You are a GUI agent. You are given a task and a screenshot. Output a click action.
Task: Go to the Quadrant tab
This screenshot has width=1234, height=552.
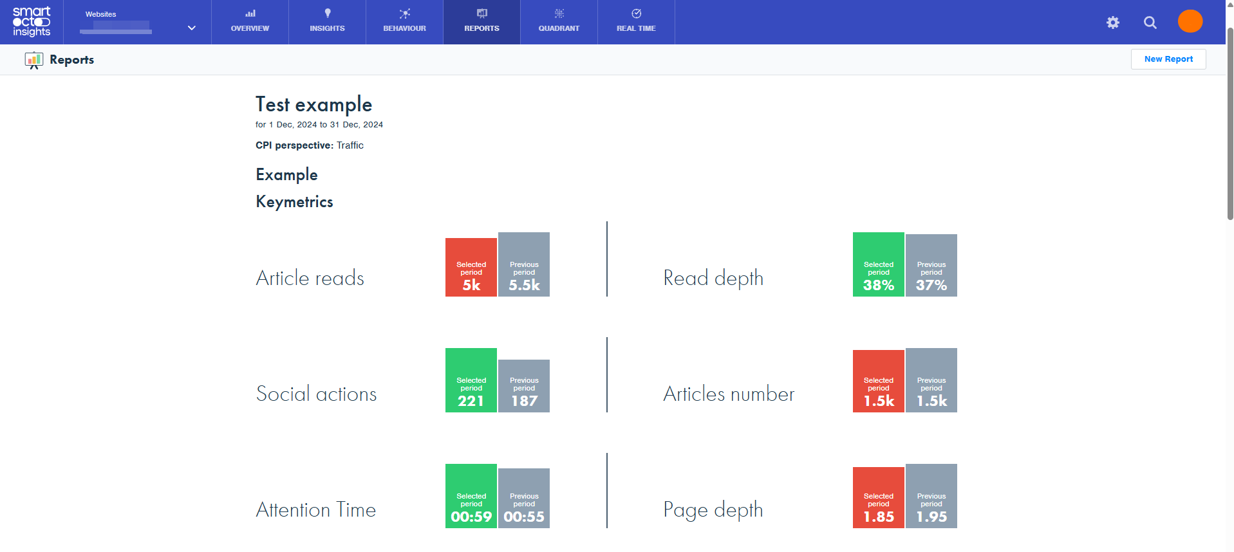coord(559,22)
